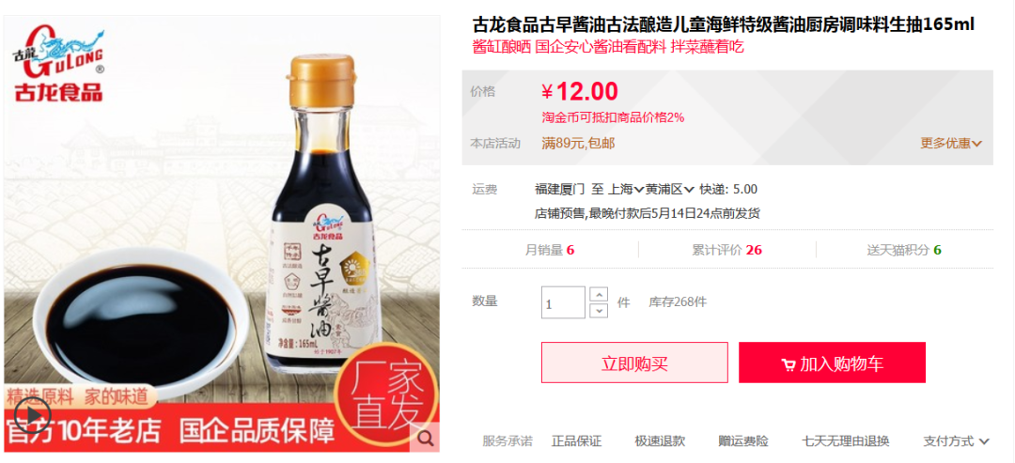Expand 支付方式 payment options
The width and height of the screenshot is (1015, 463).
pyautogui.click(x=956, y=441)
